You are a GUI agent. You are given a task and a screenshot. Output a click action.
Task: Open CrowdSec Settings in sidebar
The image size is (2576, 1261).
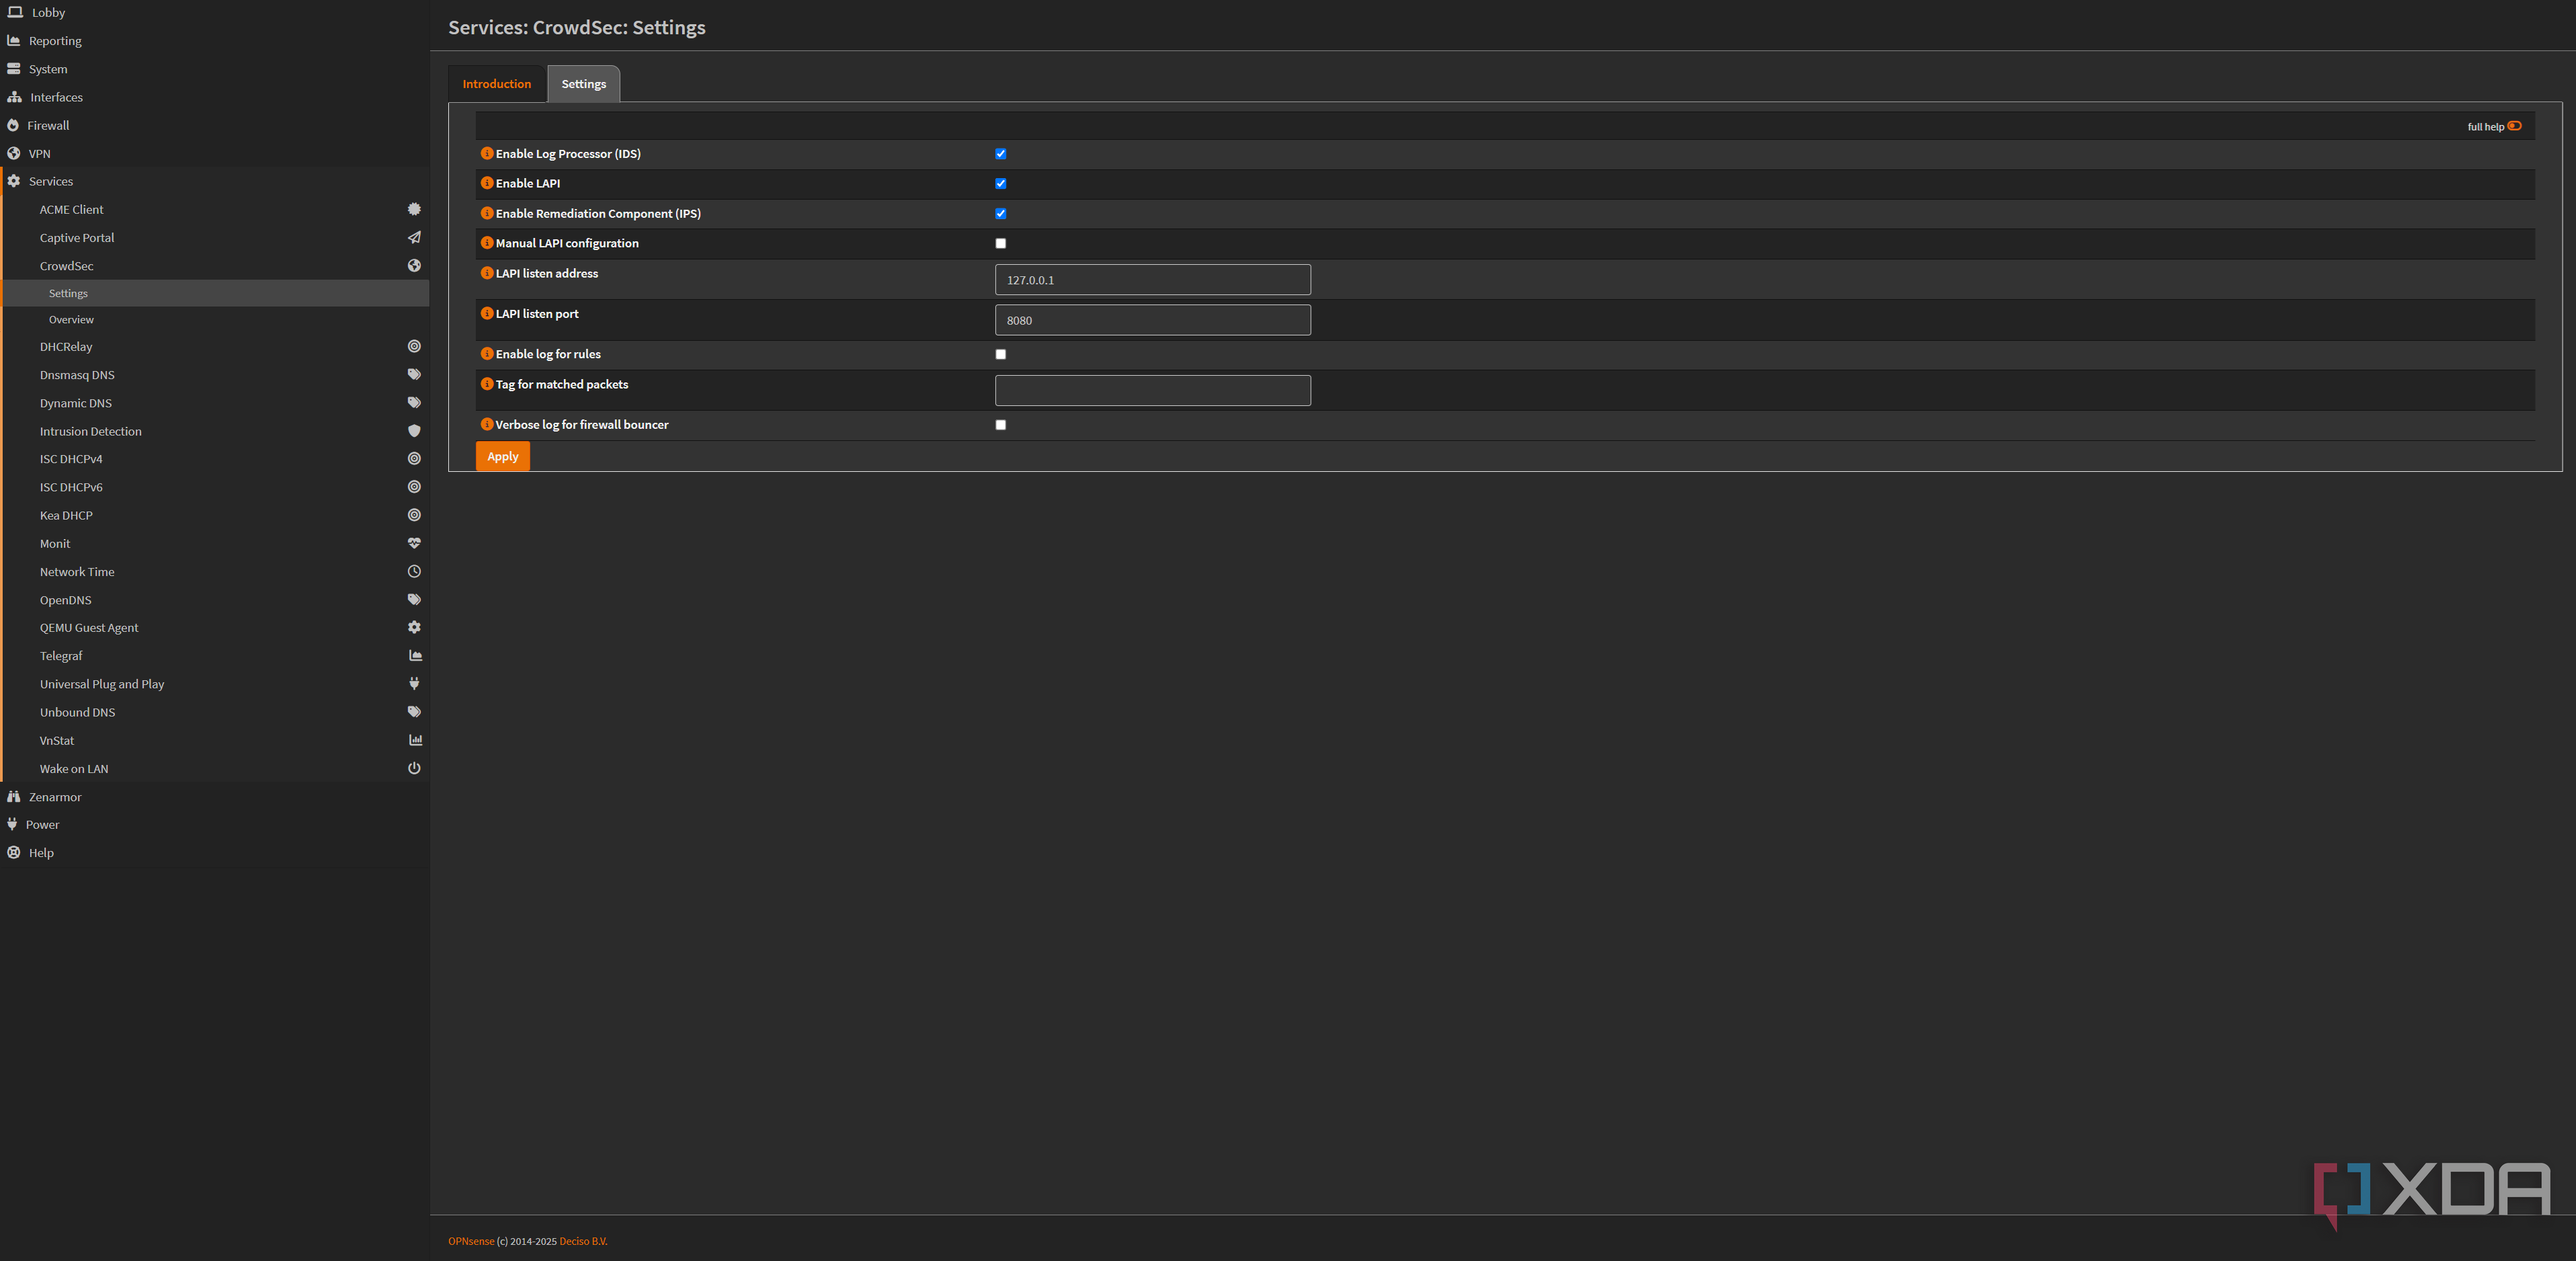215,293
